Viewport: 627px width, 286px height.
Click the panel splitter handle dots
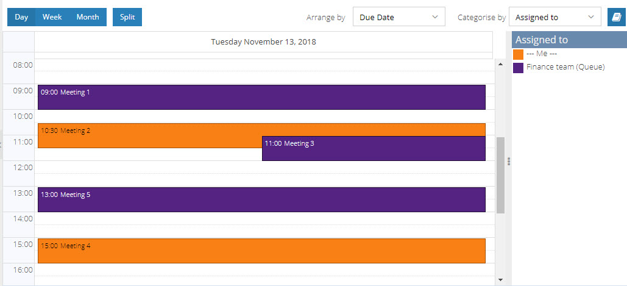pos(509,162)
